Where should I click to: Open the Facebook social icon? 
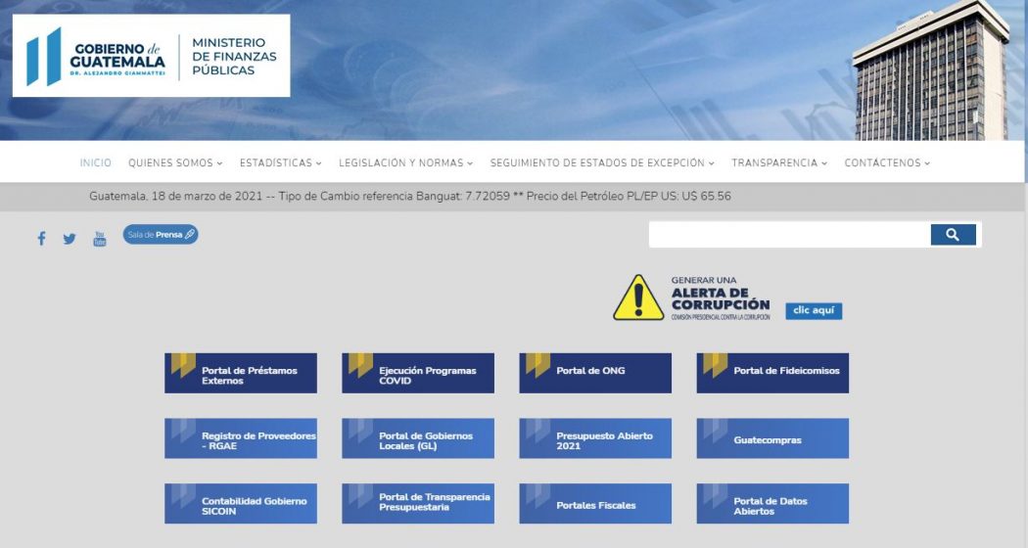pos(41,238)
